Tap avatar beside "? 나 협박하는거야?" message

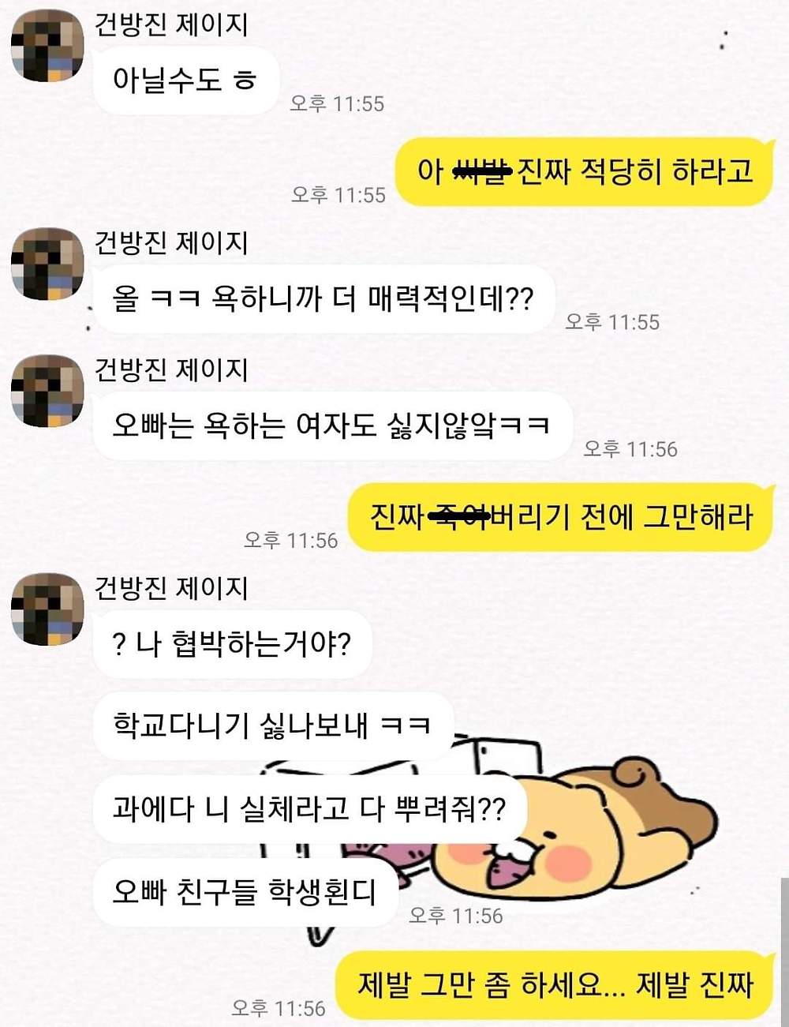coord(47,609)
